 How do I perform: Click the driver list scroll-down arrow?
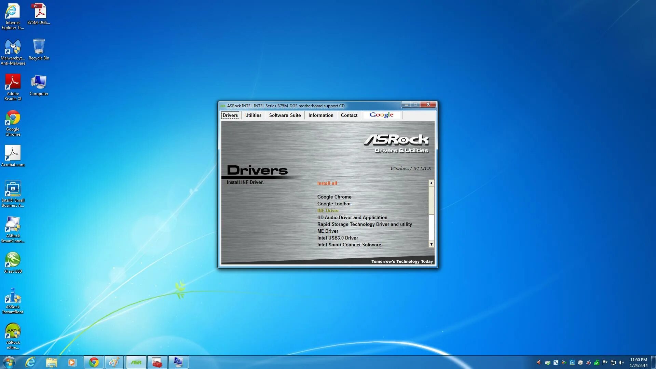click(431, 244)
